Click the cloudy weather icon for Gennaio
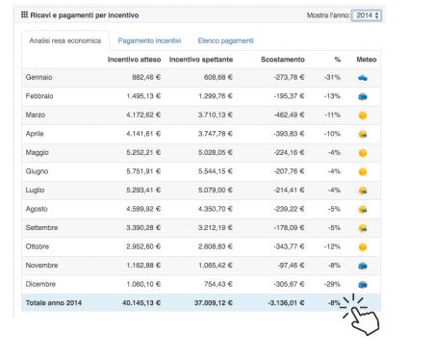This screenshot has width=436, height=359. (363, 78)
